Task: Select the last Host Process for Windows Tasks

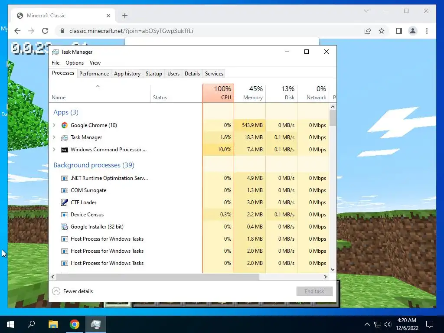Action: pyautogui.click(x=189, y=263)
